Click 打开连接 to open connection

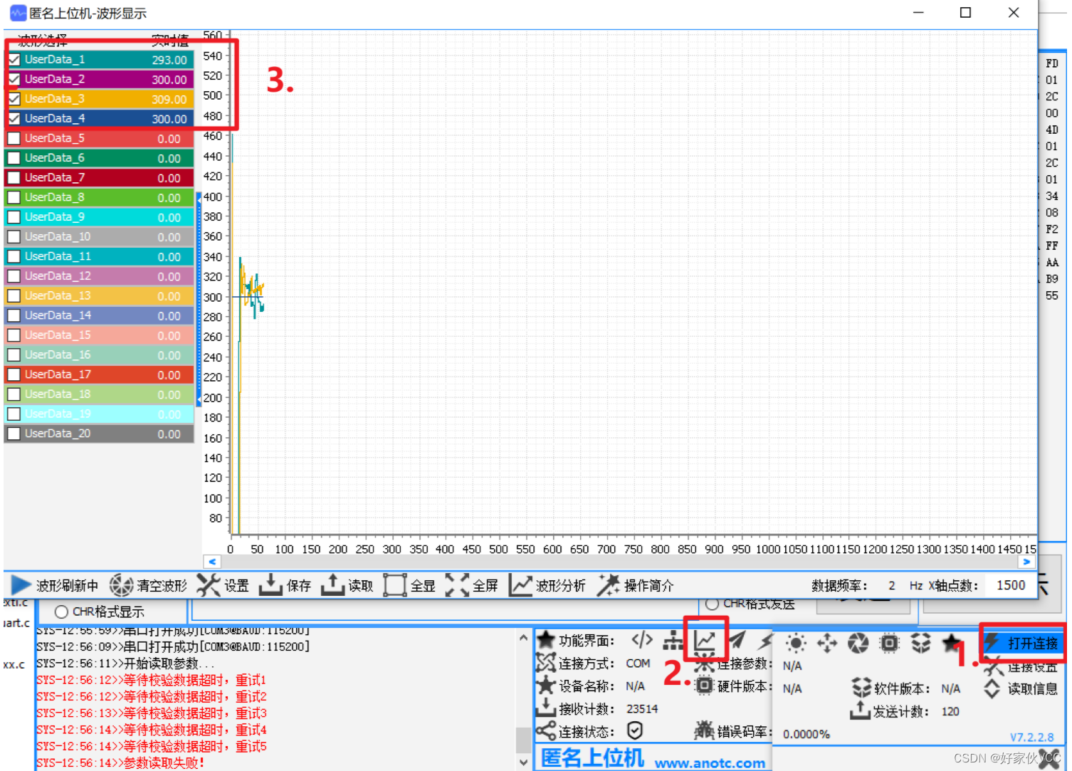pos(1024,643)
